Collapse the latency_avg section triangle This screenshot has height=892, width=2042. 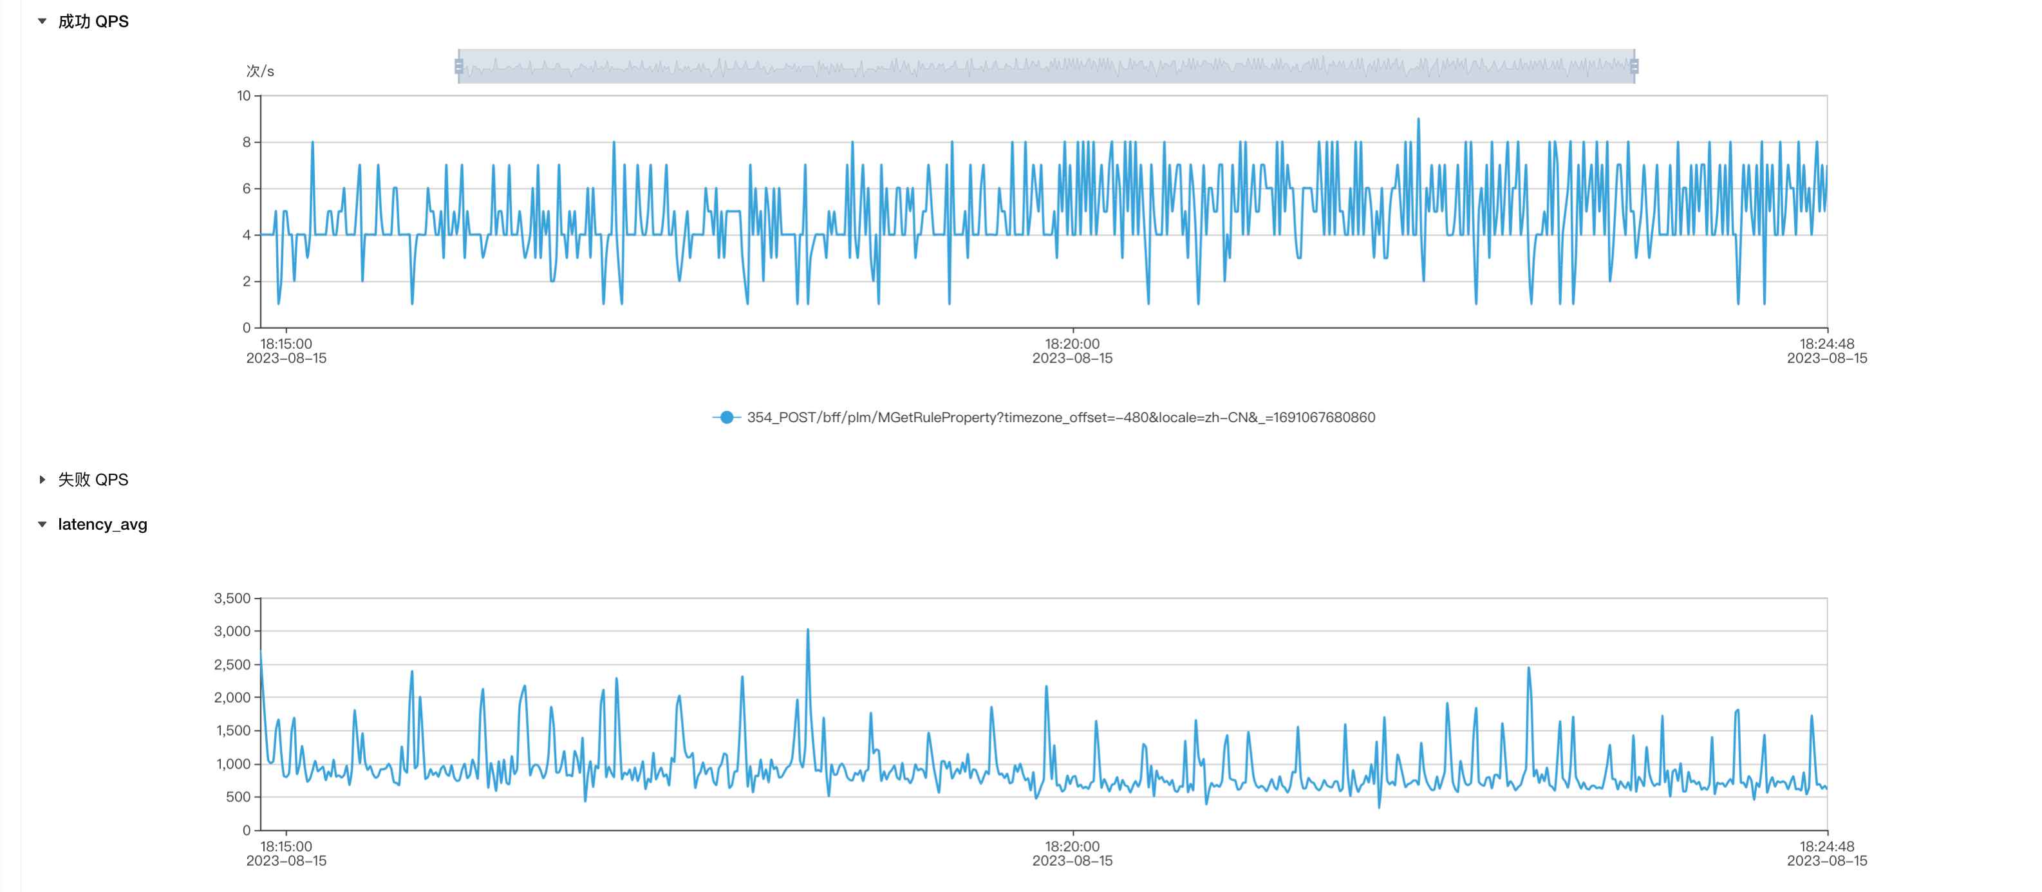(x=42, y=525)
